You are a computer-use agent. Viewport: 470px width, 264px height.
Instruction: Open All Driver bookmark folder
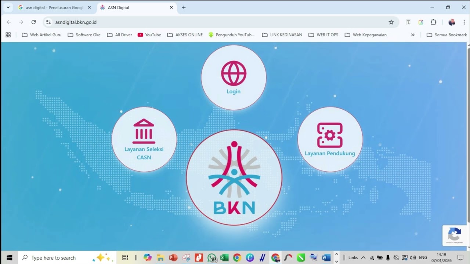[119, 35]
